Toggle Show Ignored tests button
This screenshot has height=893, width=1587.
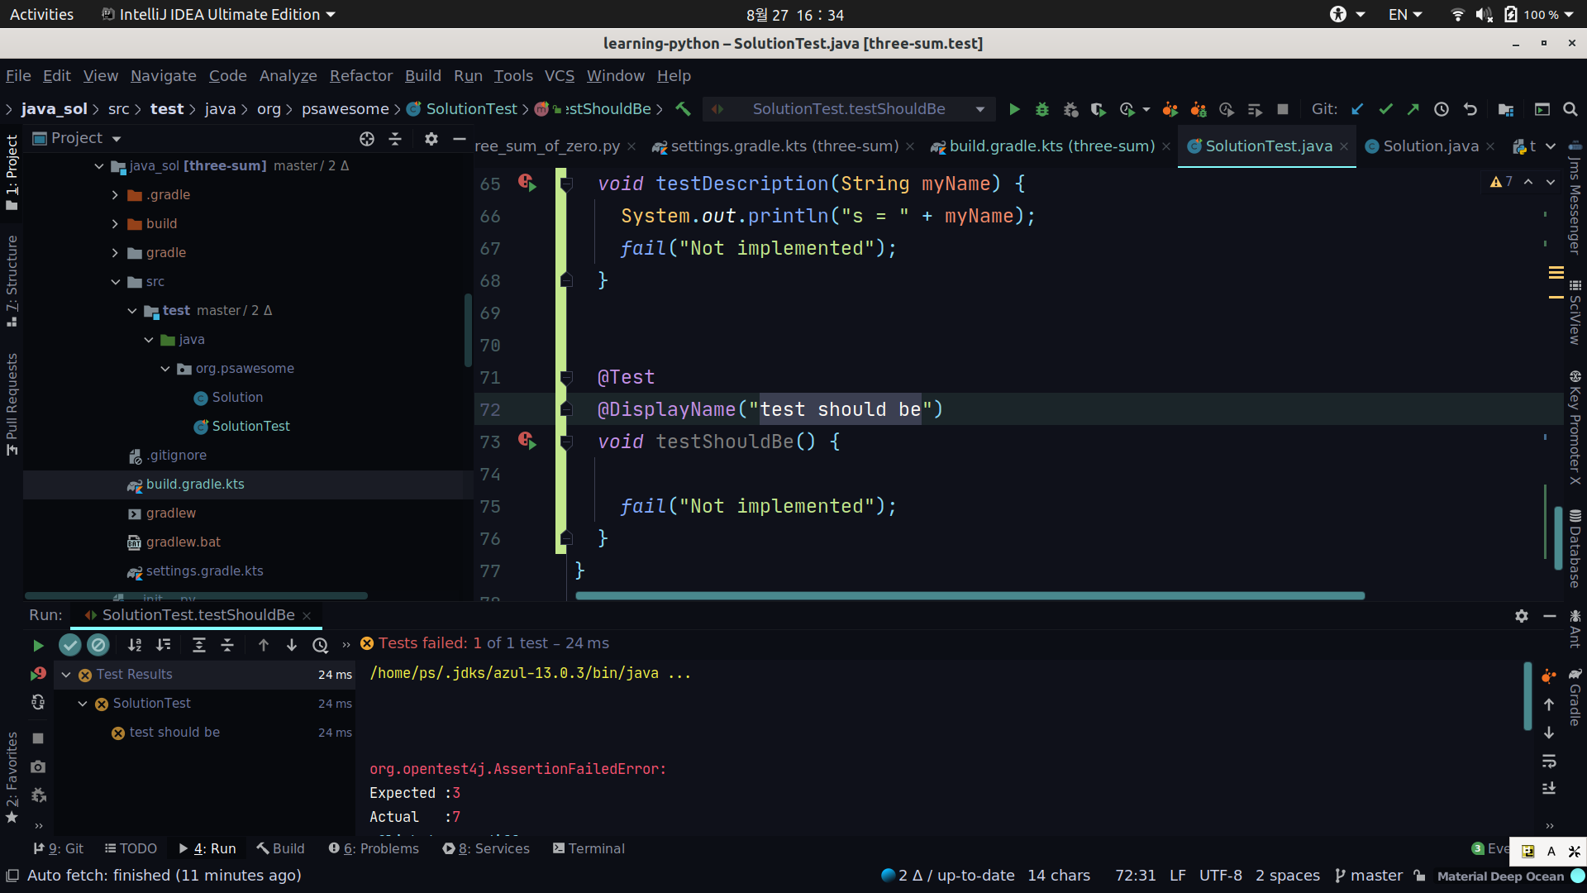tap(98, 645)
